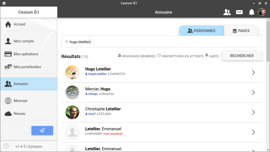
Task: Open Letellier, Emmanuel non membre result
Action: 161,132
